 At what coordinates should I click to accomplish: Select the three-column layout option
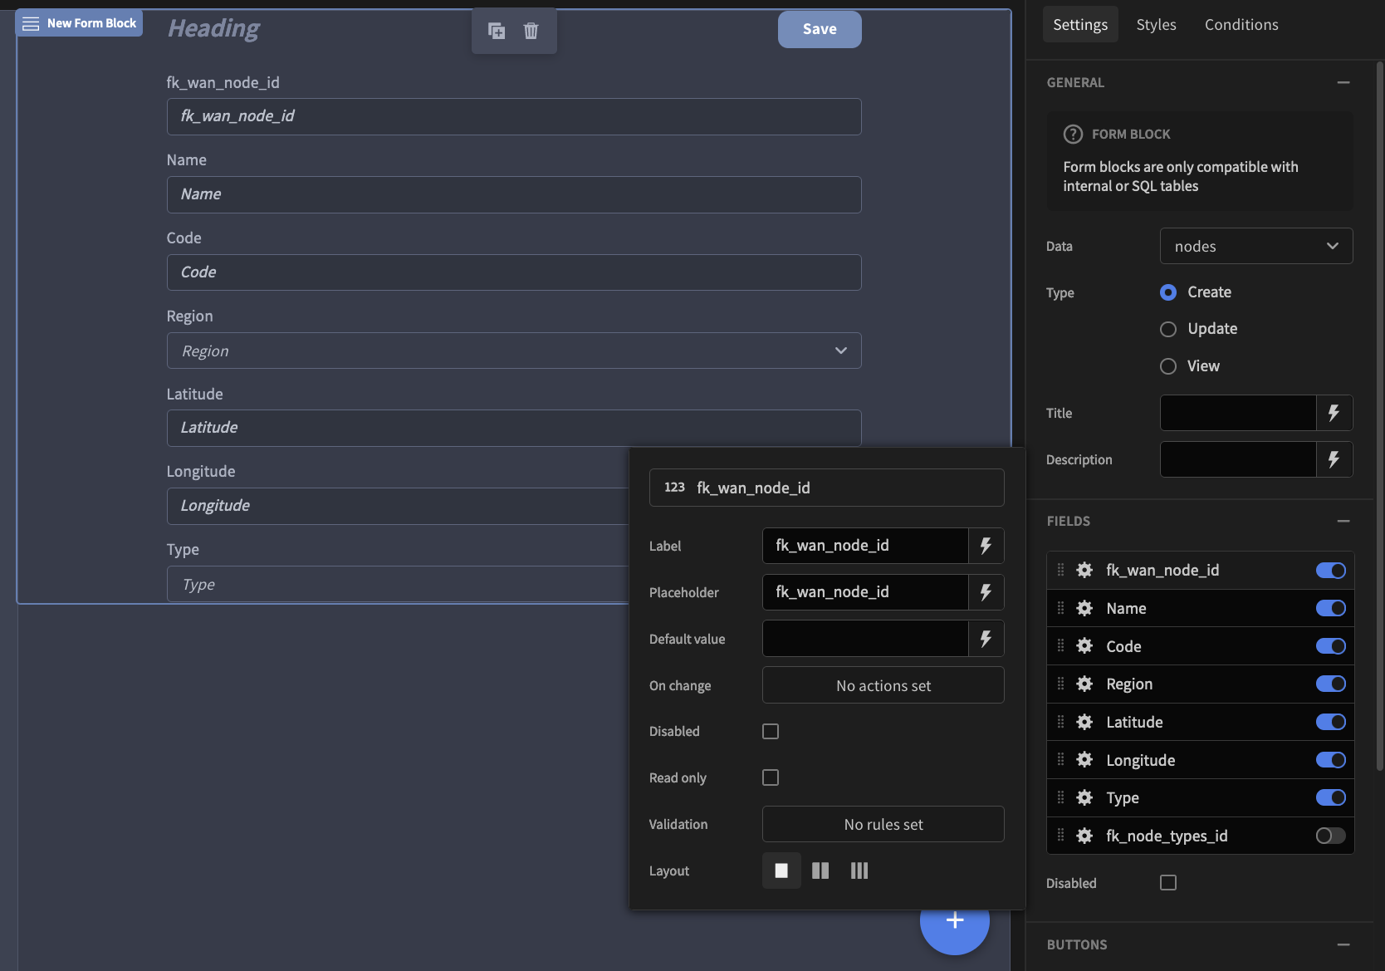click(x=859, y=870)
